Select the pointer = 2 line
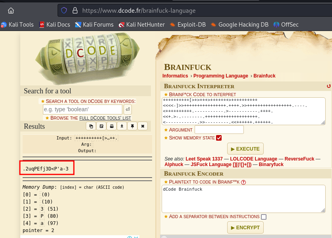The height and width of the screenshot is (238, 332). click(39, 230)
